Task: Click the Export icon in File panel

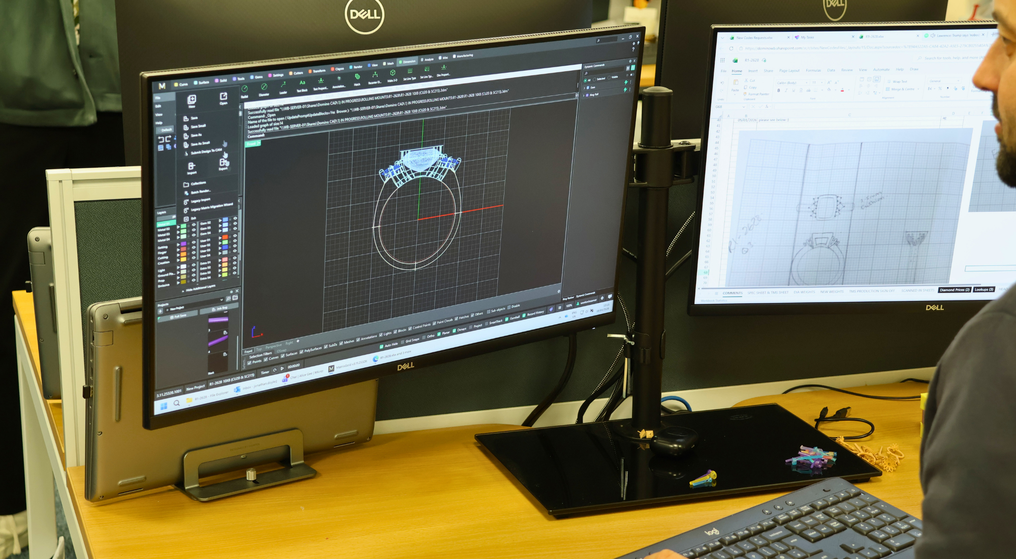Action: (x=223, y=162)
